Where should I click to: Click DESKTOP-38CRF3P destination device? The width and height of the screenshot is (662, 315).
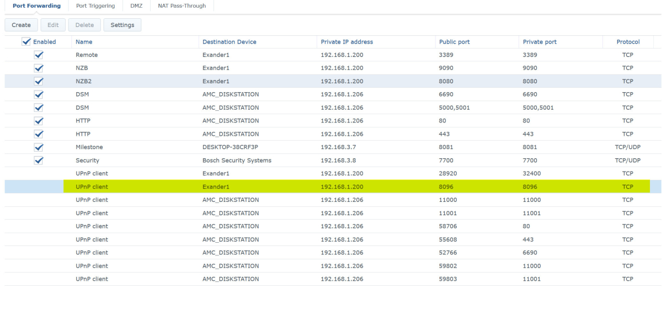point(231,147)
